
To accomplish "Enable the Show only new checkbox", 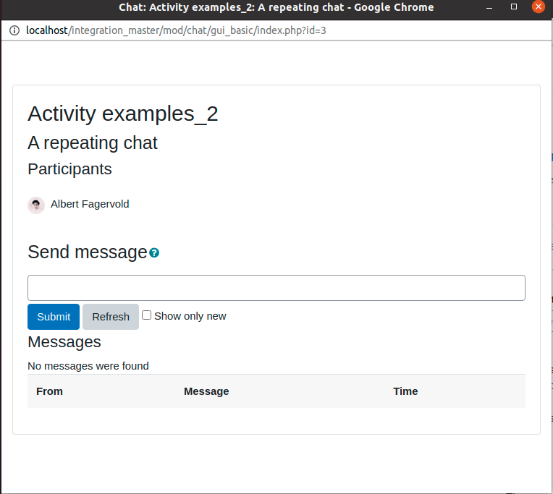I will 146,315.
